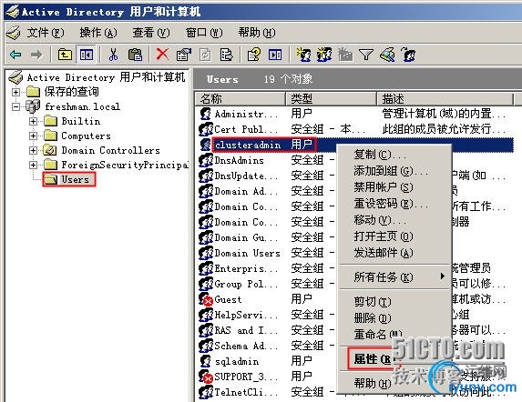This screenshot has height=402, width=522.
Task: Sort by the 类型 column header
Action: coord(331,98)
